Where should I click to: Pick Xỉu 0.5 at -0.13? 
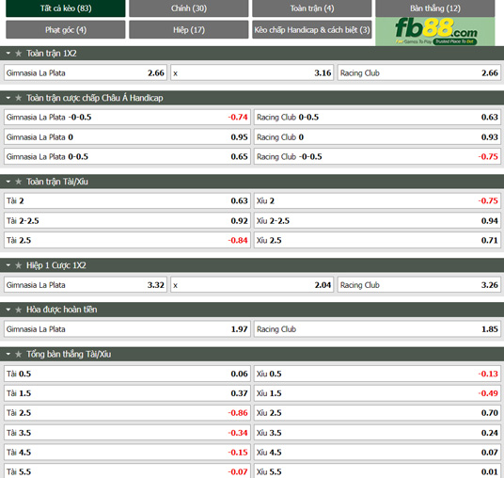[377, 374]
